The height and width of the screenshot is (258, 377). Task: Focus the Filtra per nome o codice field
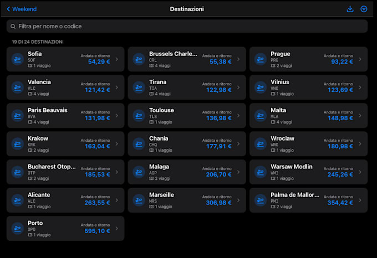(187, 26)
